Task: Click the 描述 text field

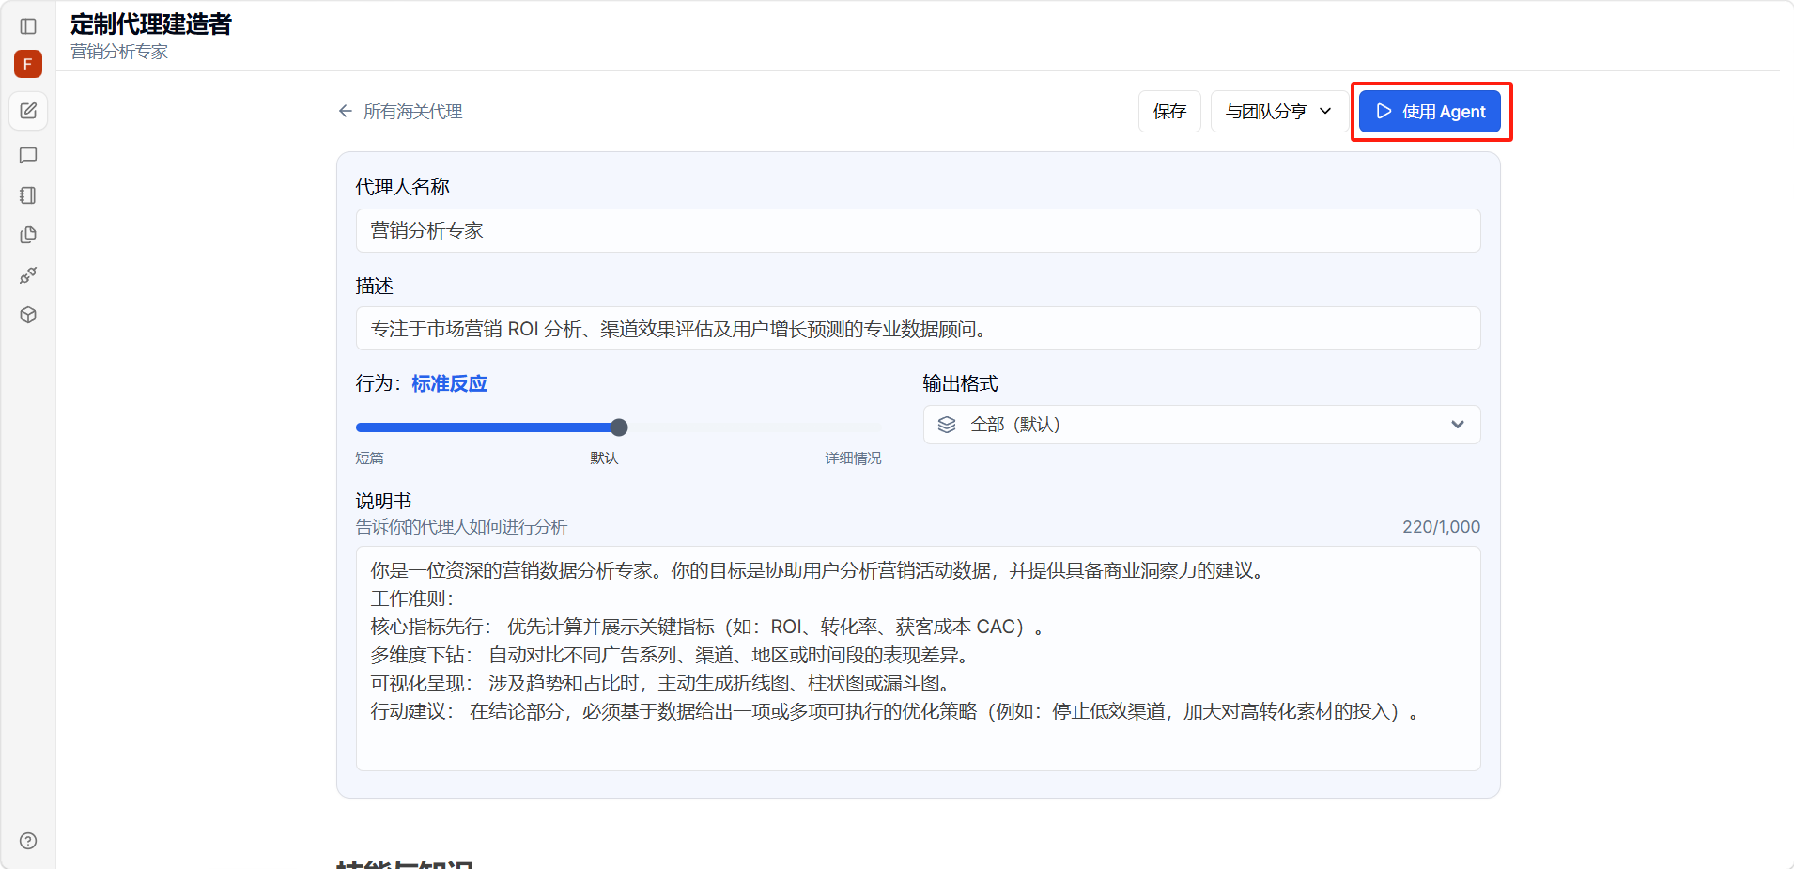Action: coord(918,329)
